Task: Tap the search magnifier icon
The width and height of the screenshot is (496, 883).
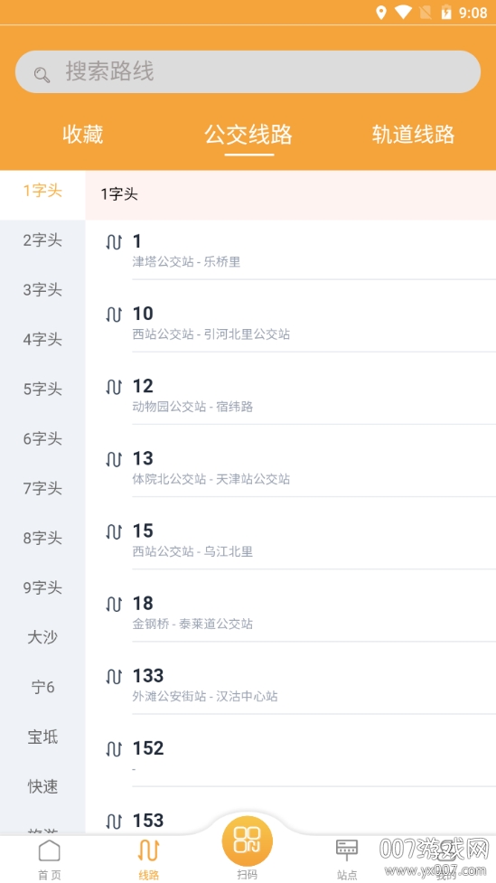Action: pyautogui.click(x=42, y=74)
